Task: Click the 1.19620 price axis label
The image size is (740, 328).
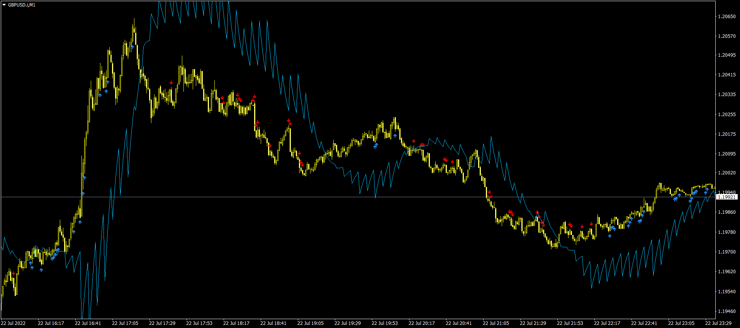Action: 727,272
